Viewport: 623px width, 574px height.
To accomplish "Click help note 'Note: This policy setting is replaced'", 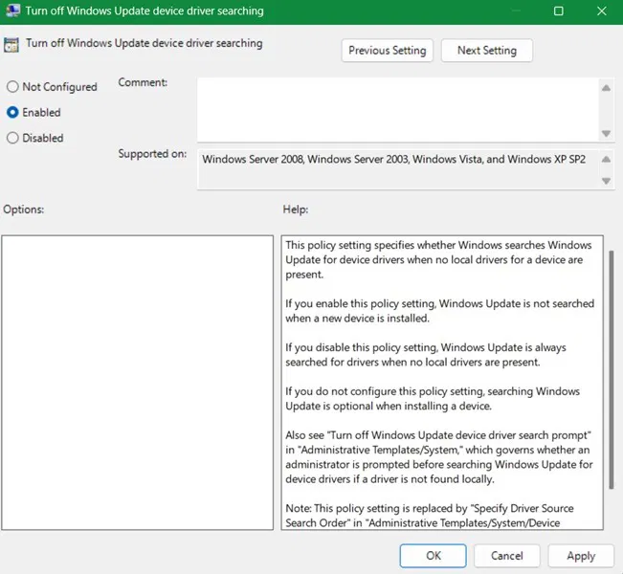I will point(430,516).
